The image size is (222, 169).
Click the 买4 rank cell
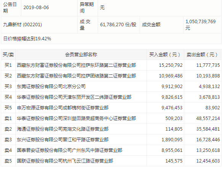pos(8,97)
